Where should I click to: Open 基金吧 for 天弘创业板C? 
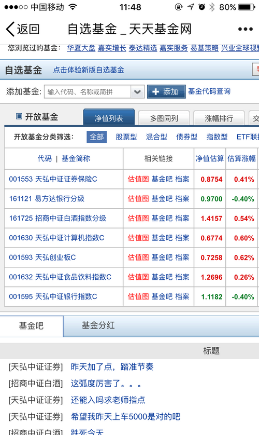162,257
